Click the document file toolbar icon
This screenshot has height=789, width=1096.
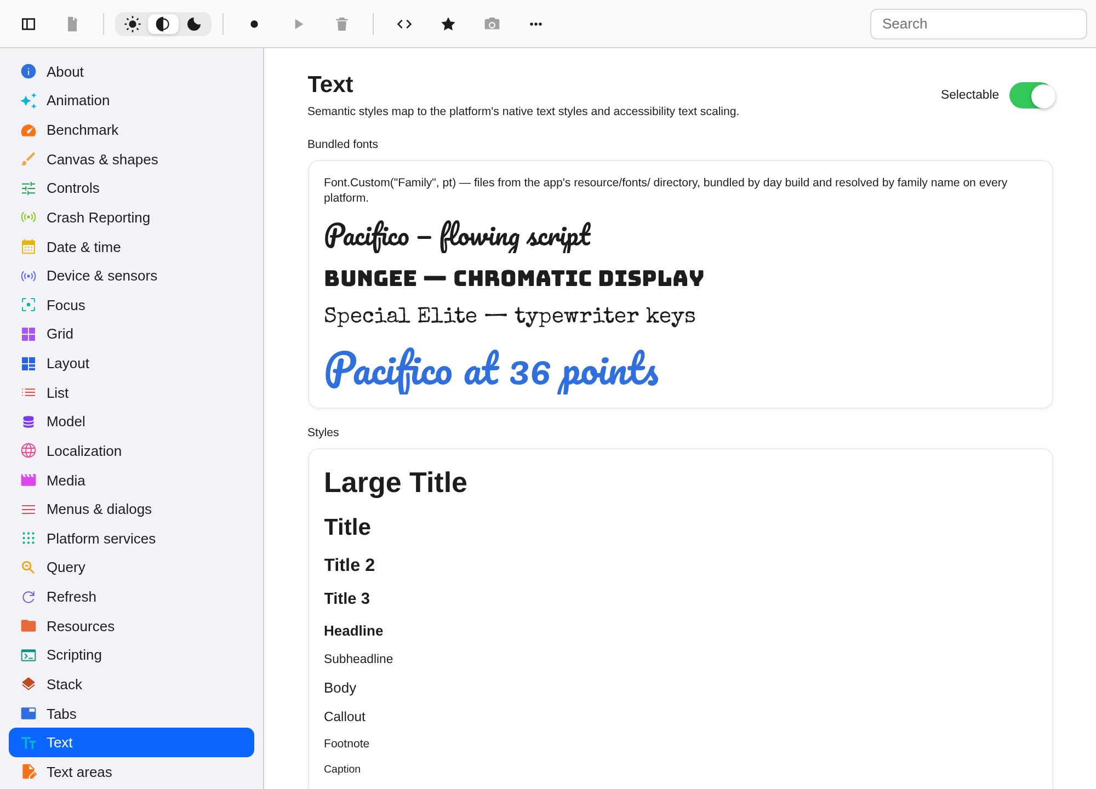coord(72,24)
